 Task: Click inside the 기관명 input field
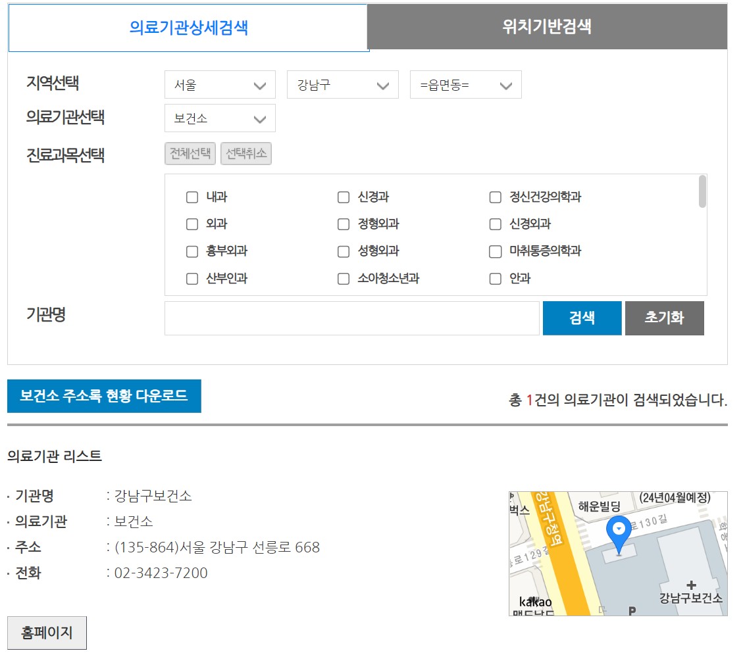(352, 318)
